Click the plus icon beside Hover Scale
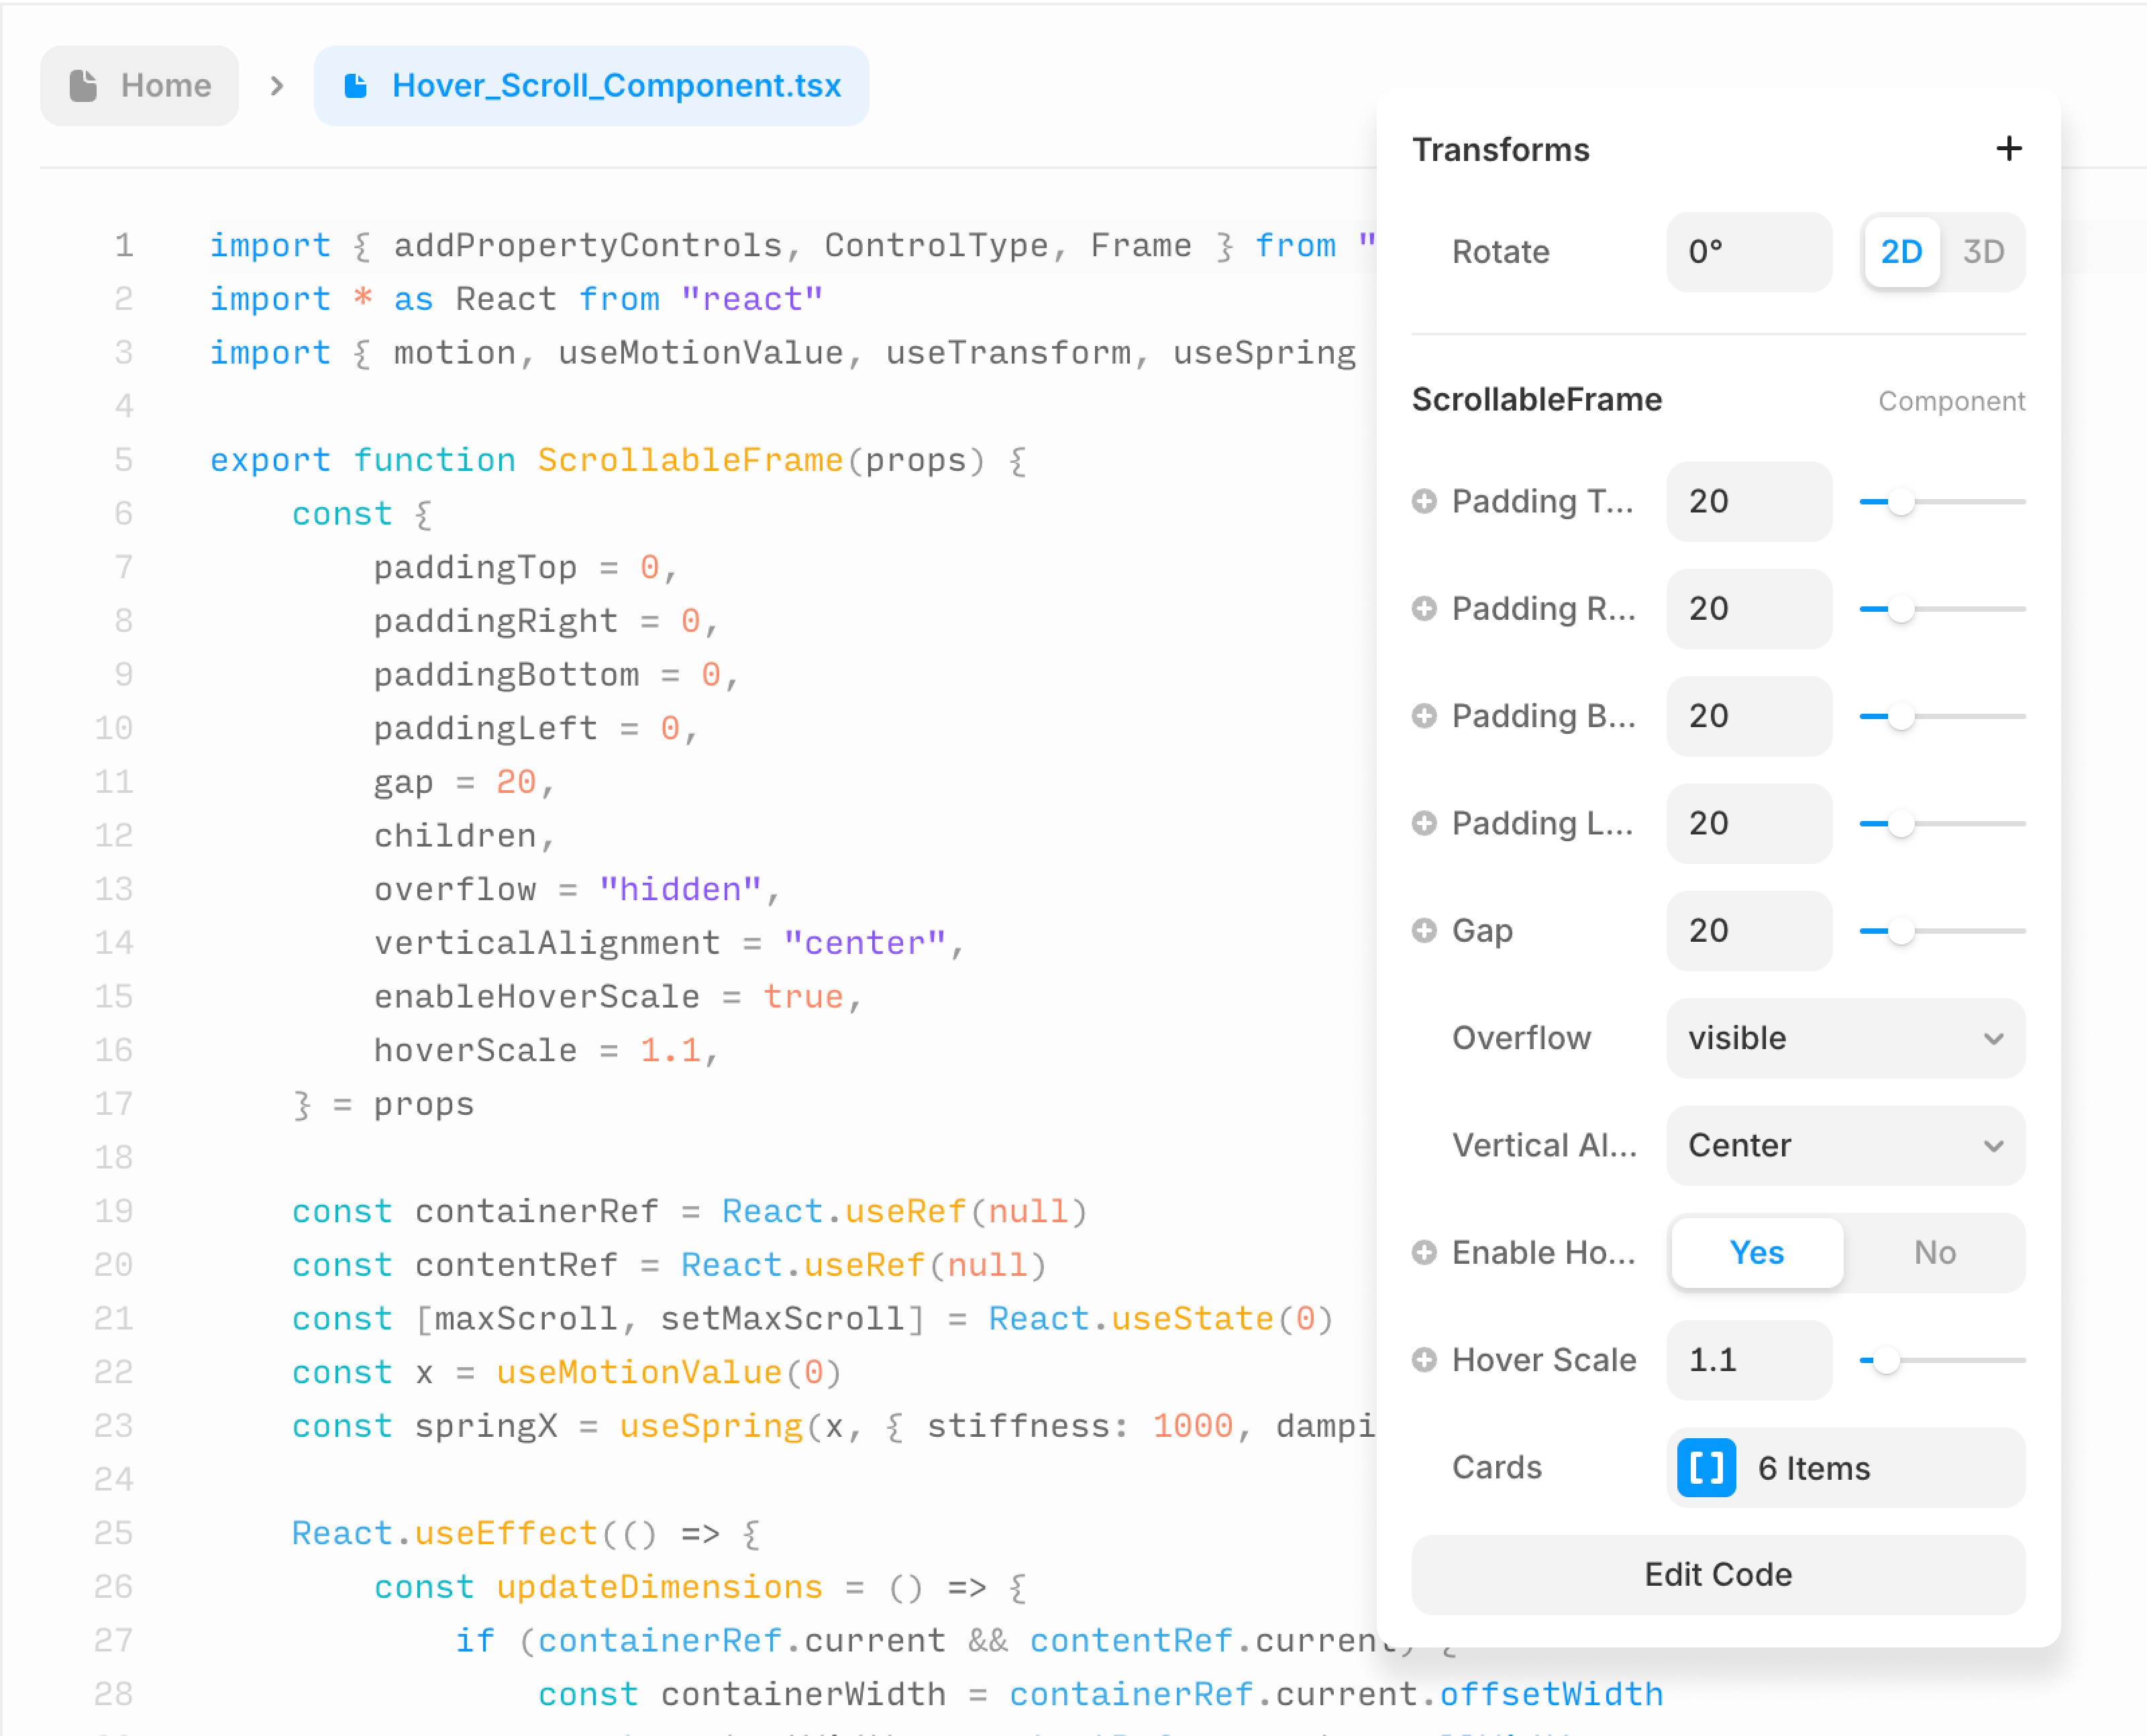This screenshot has height=1736, width=2147. pos(1424,1360)
